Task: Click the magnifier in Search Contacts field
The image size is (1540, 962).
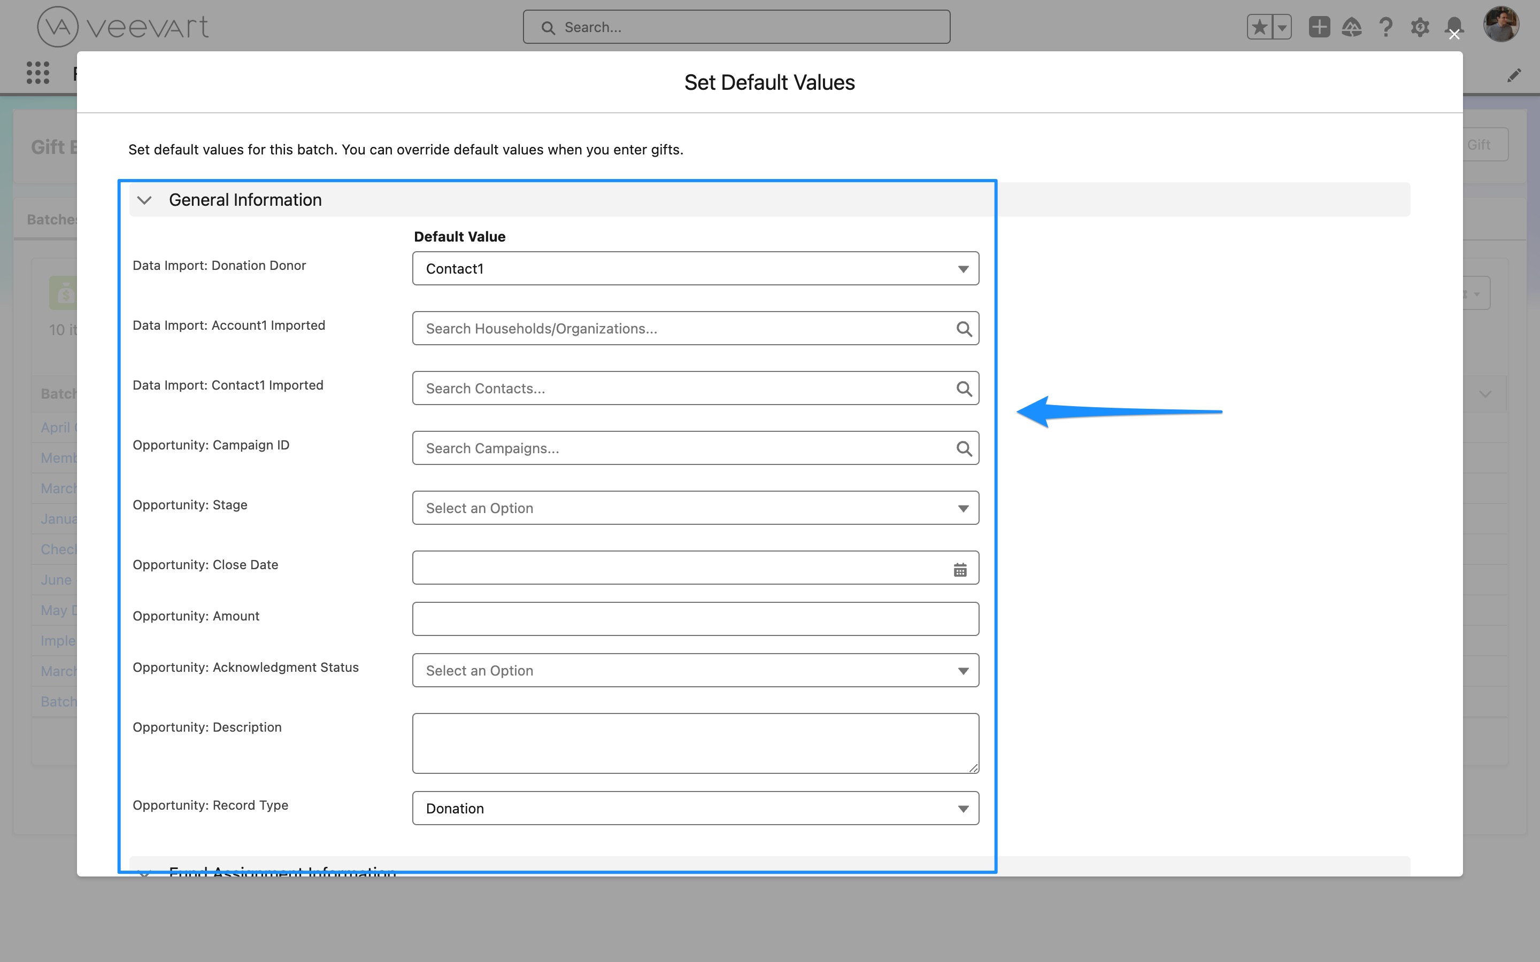Action: pos(964,388)
